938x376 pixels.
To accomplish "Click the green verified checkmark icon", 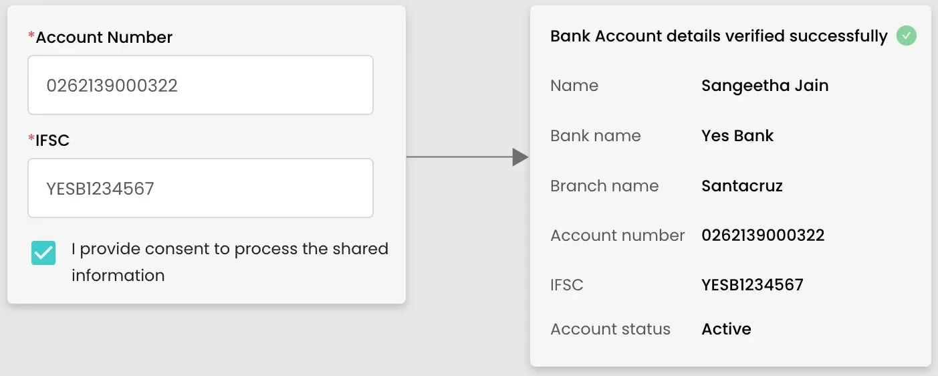I will point(906,35).
